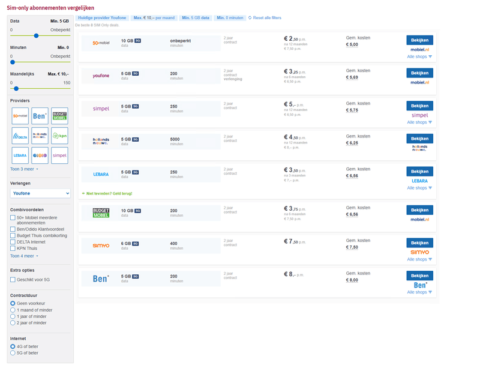The width and height of the screenshot is (480, 365).
Task: Expand Alle shops in Simpel row
Action: coord(419,122)
